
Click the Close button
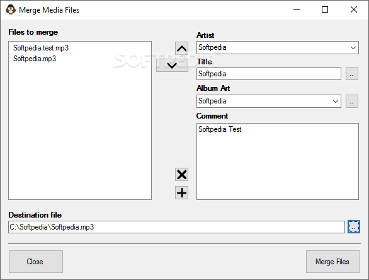36,262
